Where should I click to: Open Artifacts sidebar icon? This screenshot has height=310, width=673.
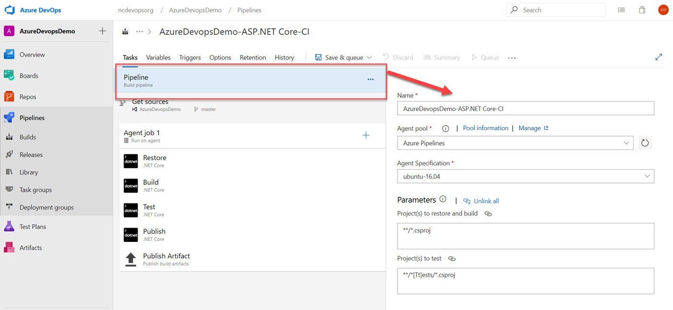click(x=9, y=248)
